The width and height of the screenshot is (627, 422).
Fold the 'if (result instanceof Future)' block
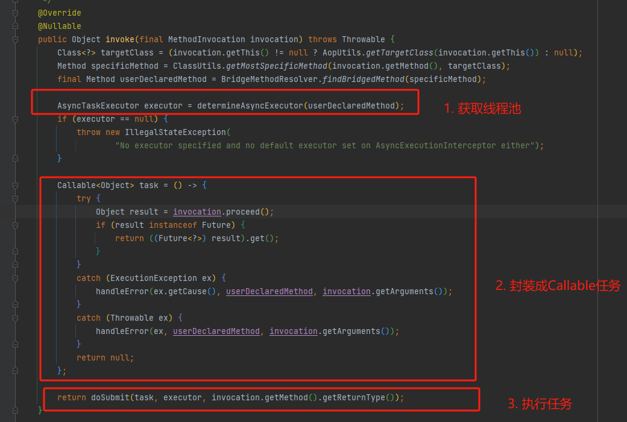coord(15,225)
